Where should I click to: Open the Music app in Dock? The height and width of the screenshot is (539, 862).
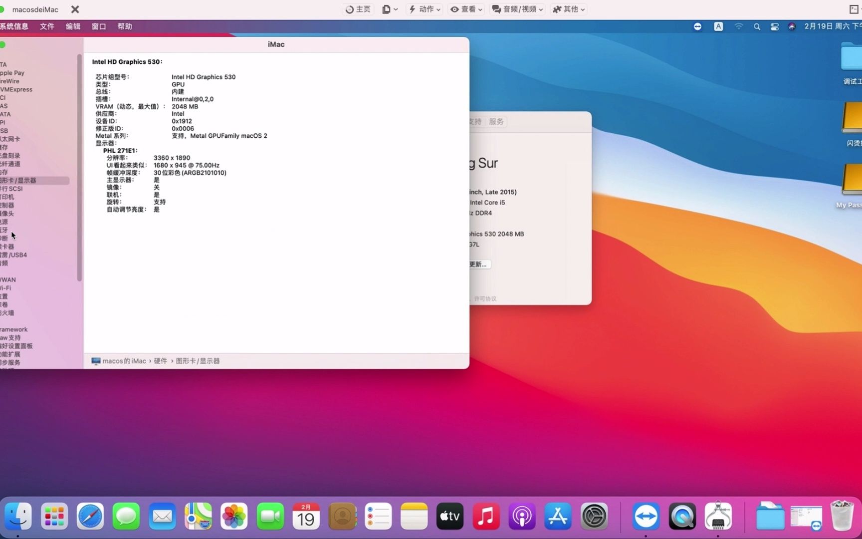pos(486,516)
